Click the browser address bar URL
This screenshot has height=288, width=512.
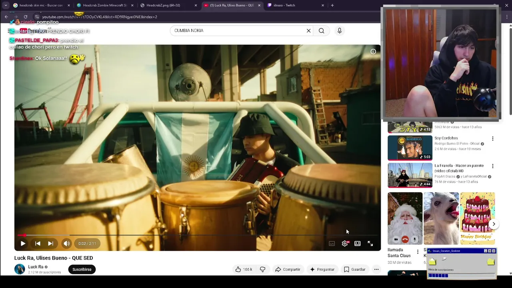click(x=100, y=17)
